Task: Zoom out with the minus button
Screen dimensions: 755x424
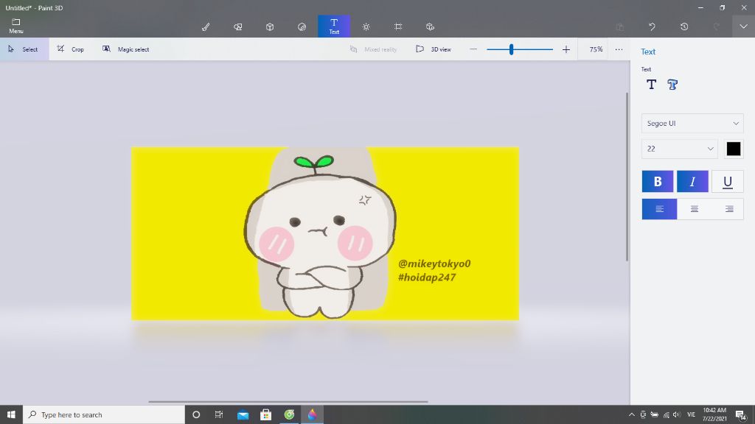Action: (x=473, y=49)
